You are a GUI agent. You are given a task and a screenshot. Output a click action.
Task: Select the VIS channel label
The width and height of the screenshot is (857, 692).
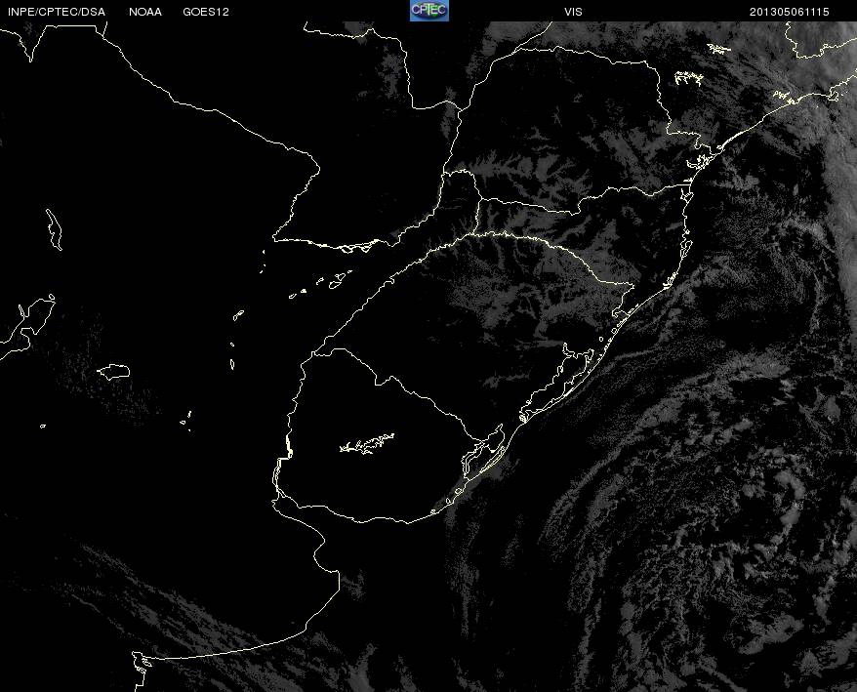coord(573,12)
